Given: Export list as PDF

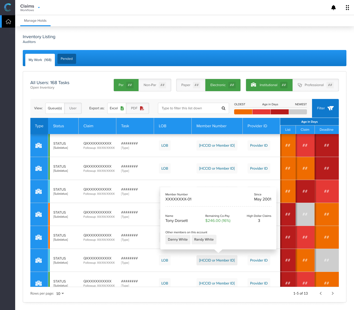Looking at the screenshot, I should coord(137,108).
